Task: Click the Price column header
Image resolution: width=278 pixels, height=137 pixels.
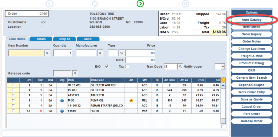Action: 199,80
